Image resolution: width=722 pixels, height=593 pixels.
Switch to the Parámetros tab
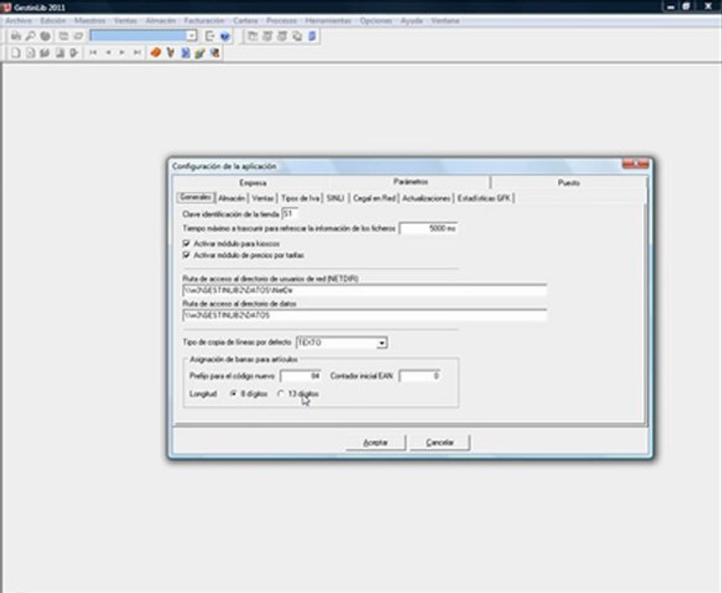[x=410, y=182]
